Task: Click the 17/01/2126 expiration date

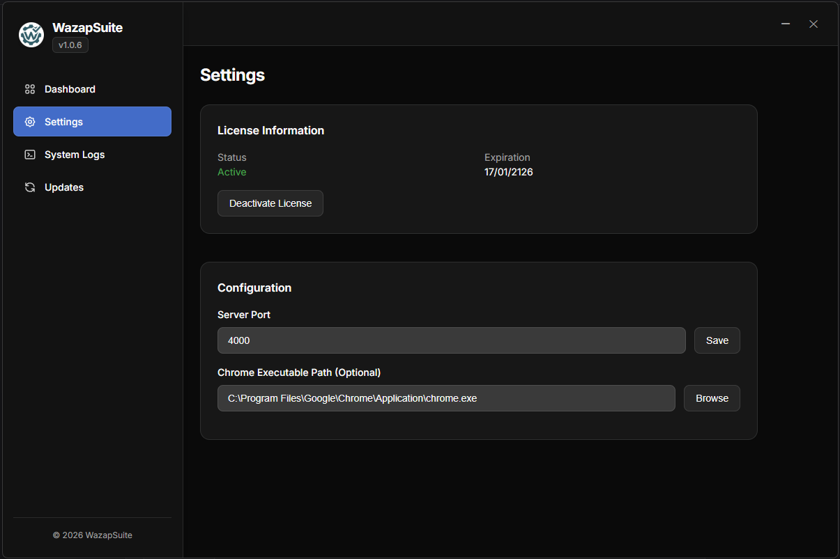Action: click(x=508, y=172)
